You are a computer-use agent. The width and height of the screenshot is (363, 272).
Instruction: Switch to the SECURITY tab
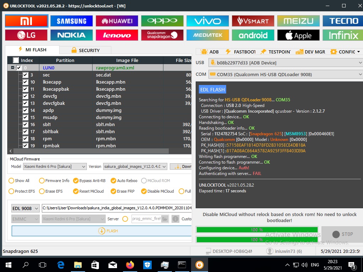coord(85,50)
